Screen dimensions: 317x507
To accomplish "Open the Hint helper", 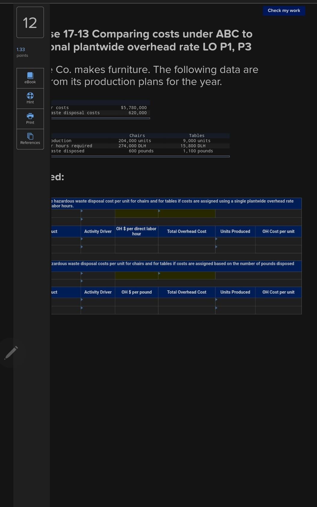I will pos(30,99).
